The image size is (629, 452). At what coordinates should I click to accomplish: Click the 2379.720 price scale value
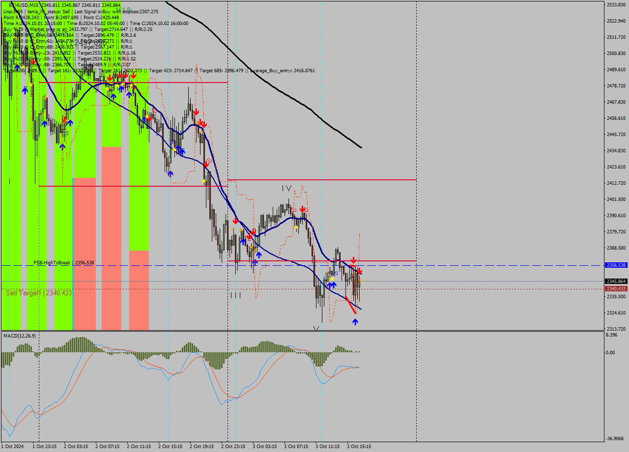(x=616, y=232)
